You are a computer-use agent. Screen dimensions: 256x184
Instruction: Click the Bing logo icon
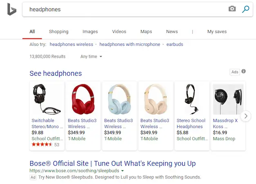click(x=11, y=9)
